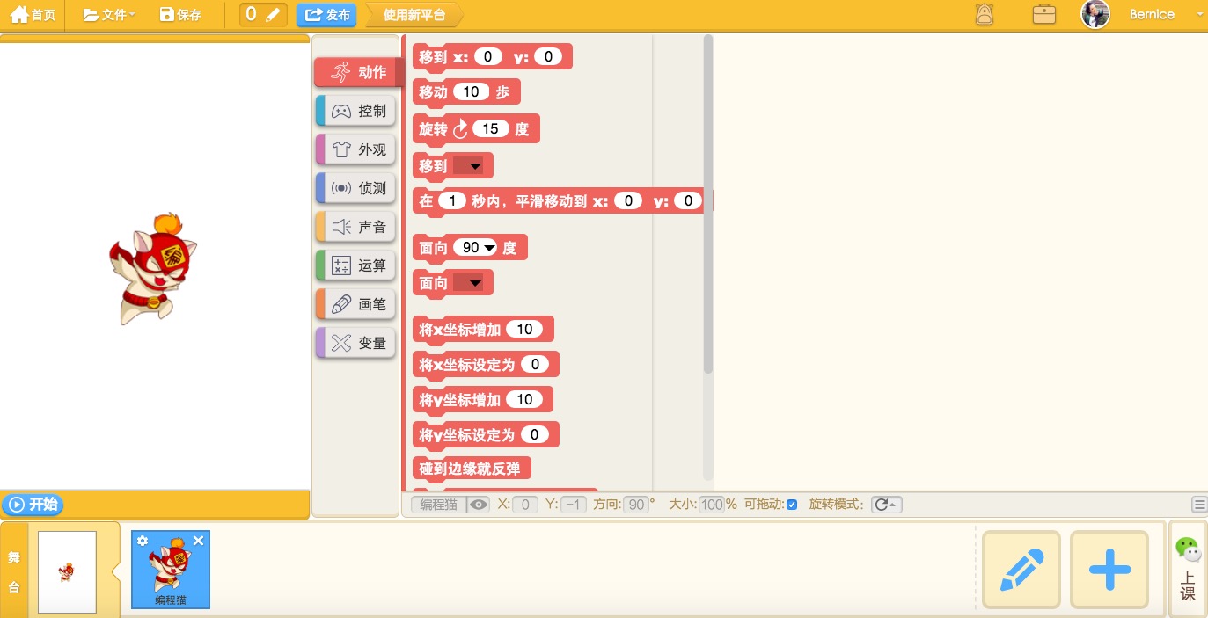Go to 首页 home page
The width and height of the screenshot is (1208, 618).
[32, 15]
